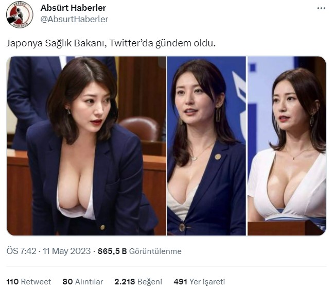Open the @AbsurtHaberler handle link
Screen dimensions: 334x288
coord(74,19)
